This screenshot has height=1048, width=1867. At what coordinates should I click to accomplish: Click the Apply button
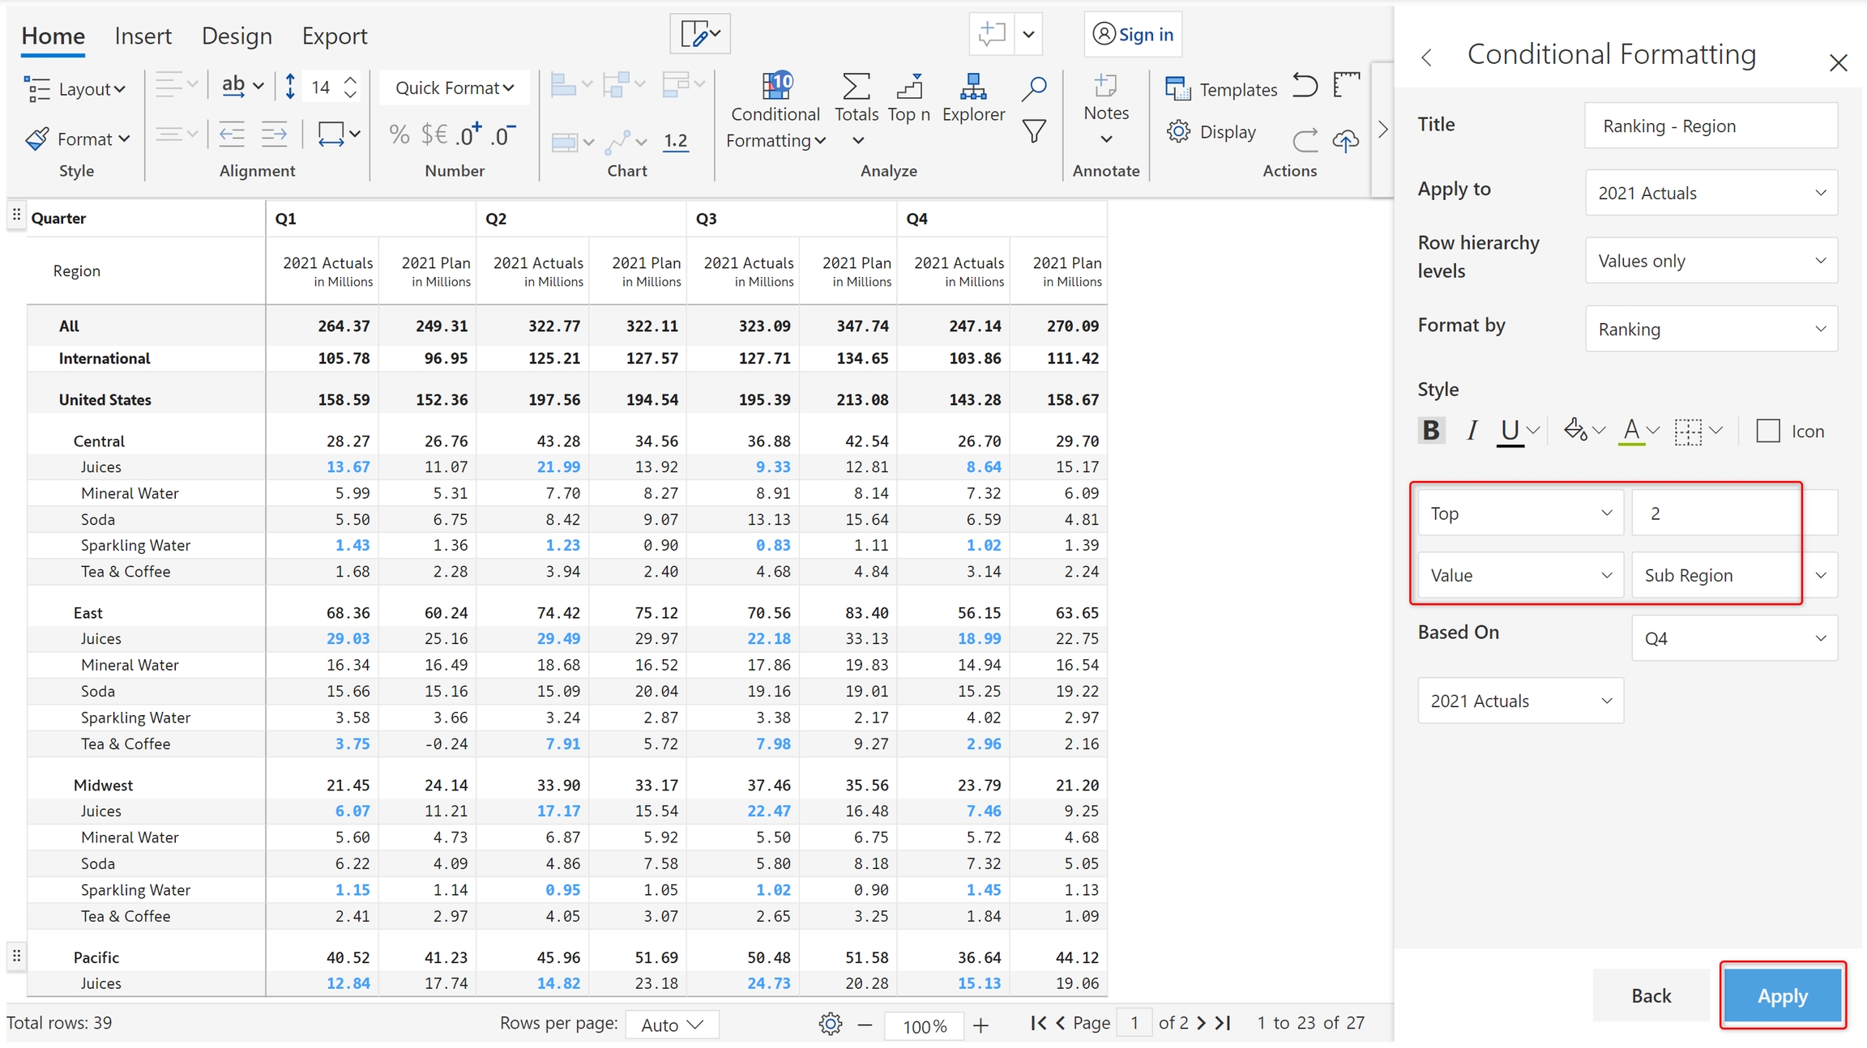click(1782, 995)
